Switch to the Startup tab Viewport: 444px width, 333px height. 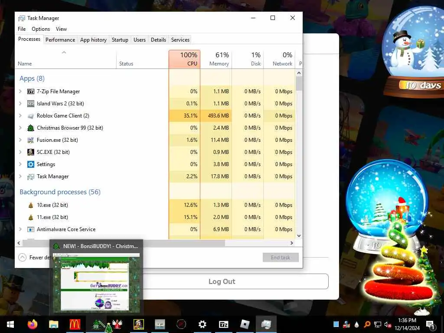pos(120,40)
